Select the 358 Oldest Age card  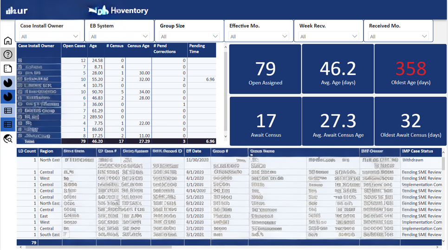[410, 69]
